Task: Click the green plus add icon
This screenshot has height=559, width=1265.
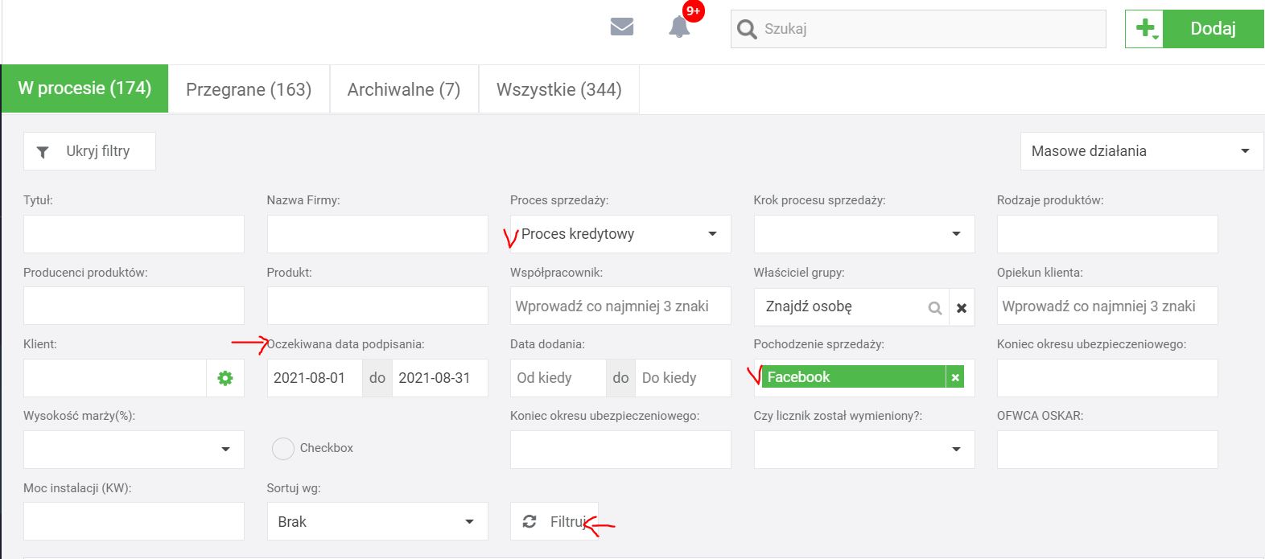Action: [x=1144, y=29]
